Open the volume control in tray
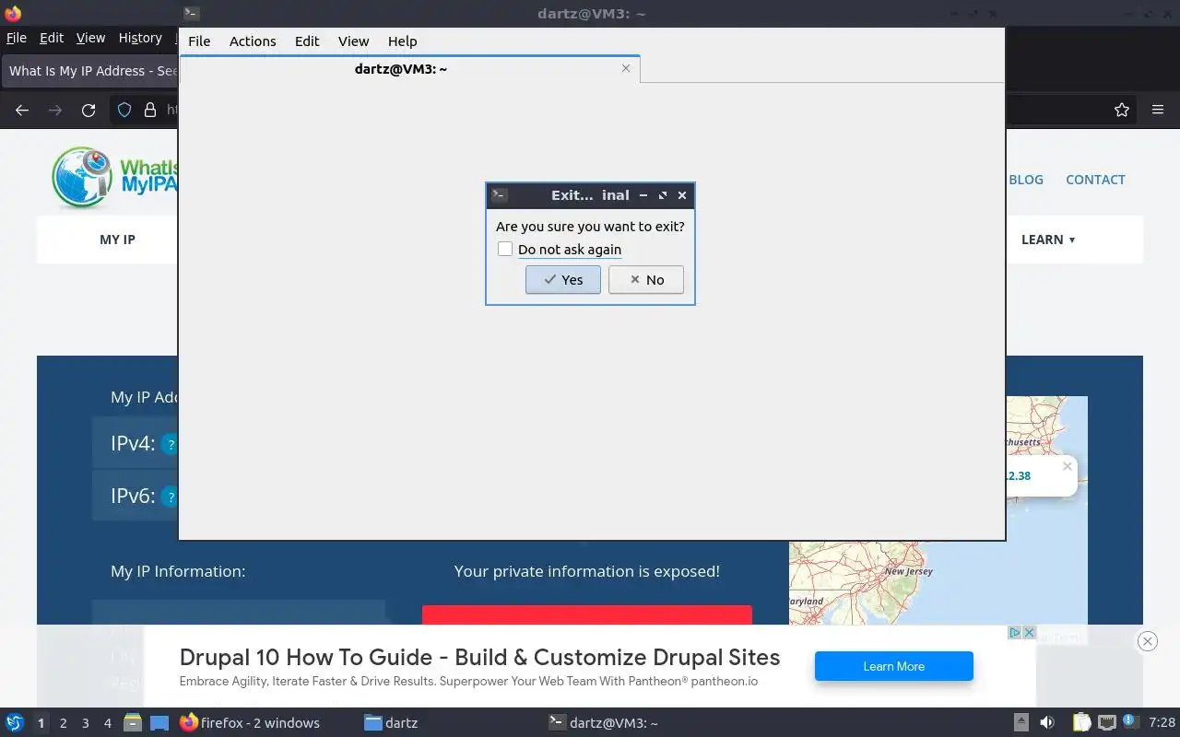 click(1046, 722)
